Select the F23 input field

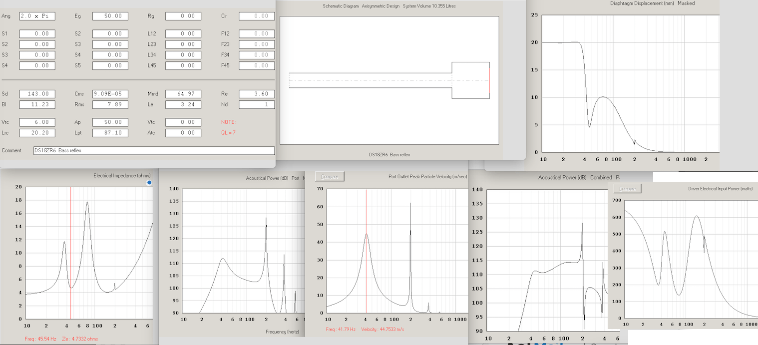(257, 44)
